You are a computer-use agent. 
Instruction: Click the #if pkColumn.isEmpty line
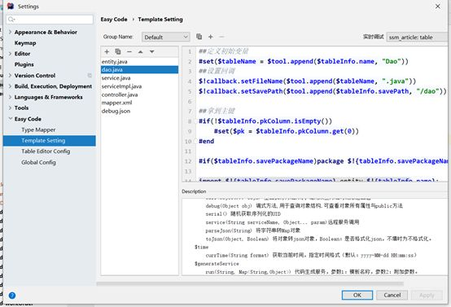click(265, 121)
